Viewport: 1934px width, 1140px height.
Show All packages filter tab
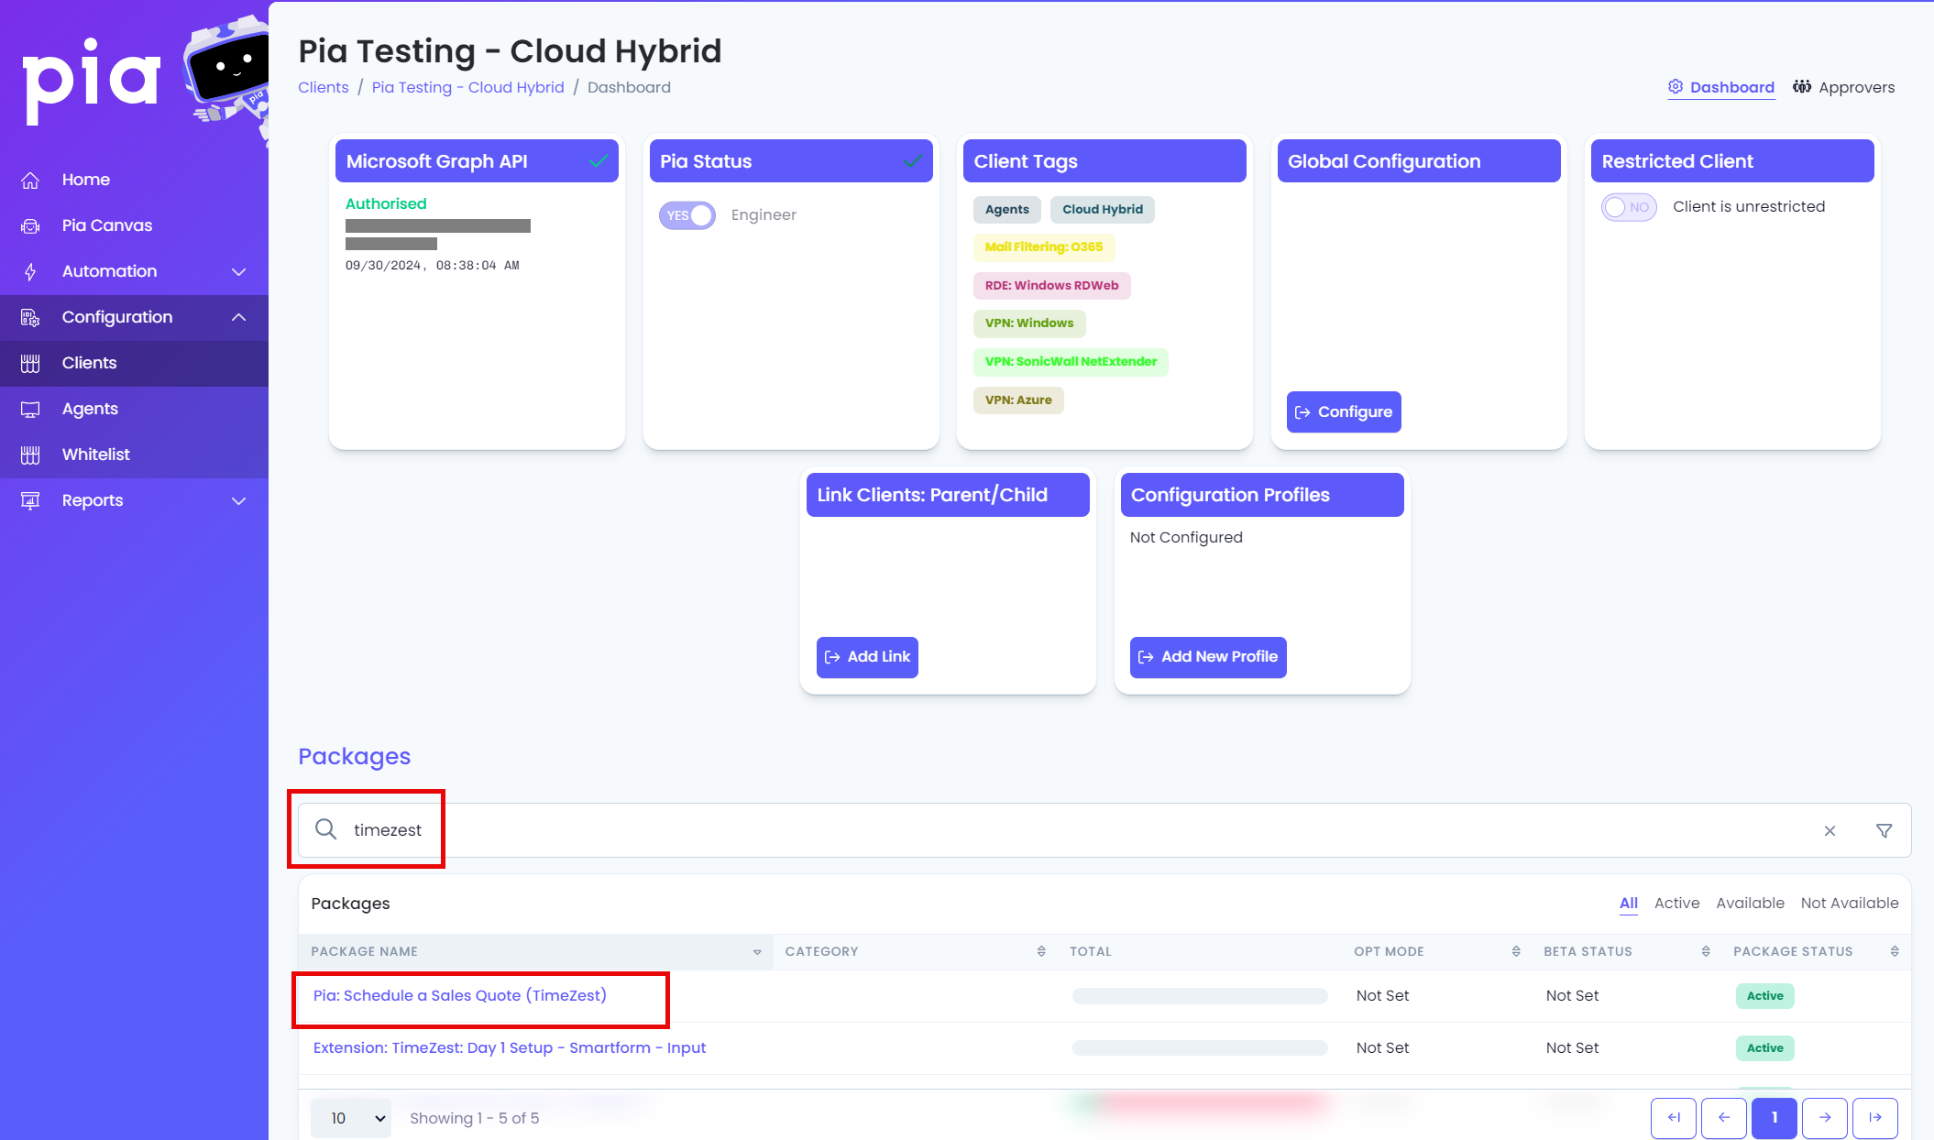(x=1629, y=903)
